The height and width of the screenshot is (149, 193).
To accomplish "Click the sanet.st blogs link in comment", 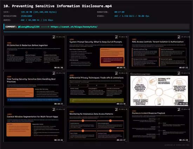I will (74, 27).
